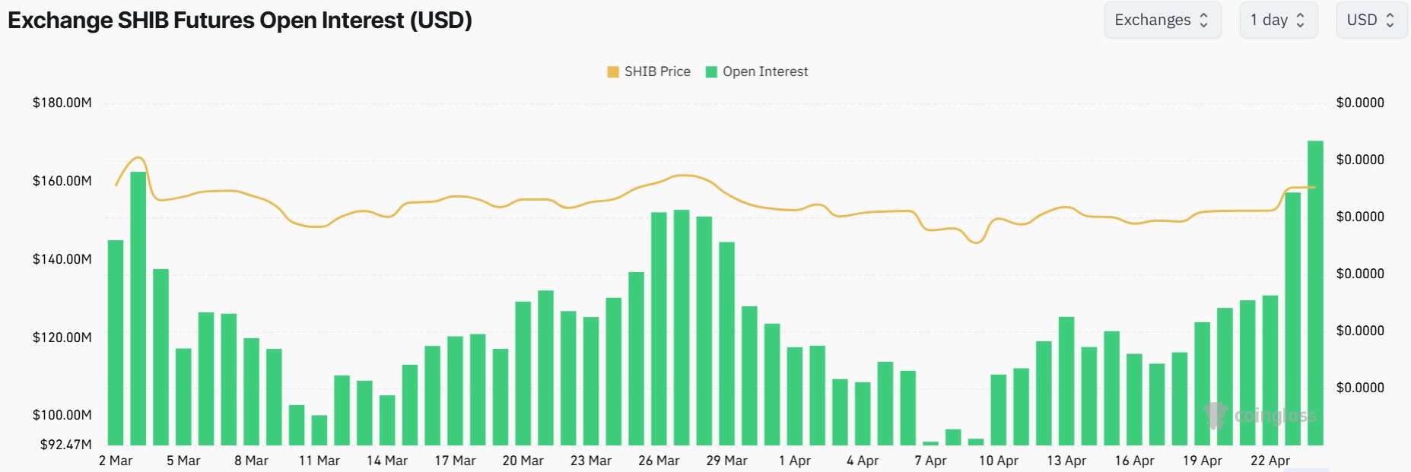Viewport: 1411px width, 472px height.
Task: Click the open interest bar above 2 Mar
Action: (116, 342)
